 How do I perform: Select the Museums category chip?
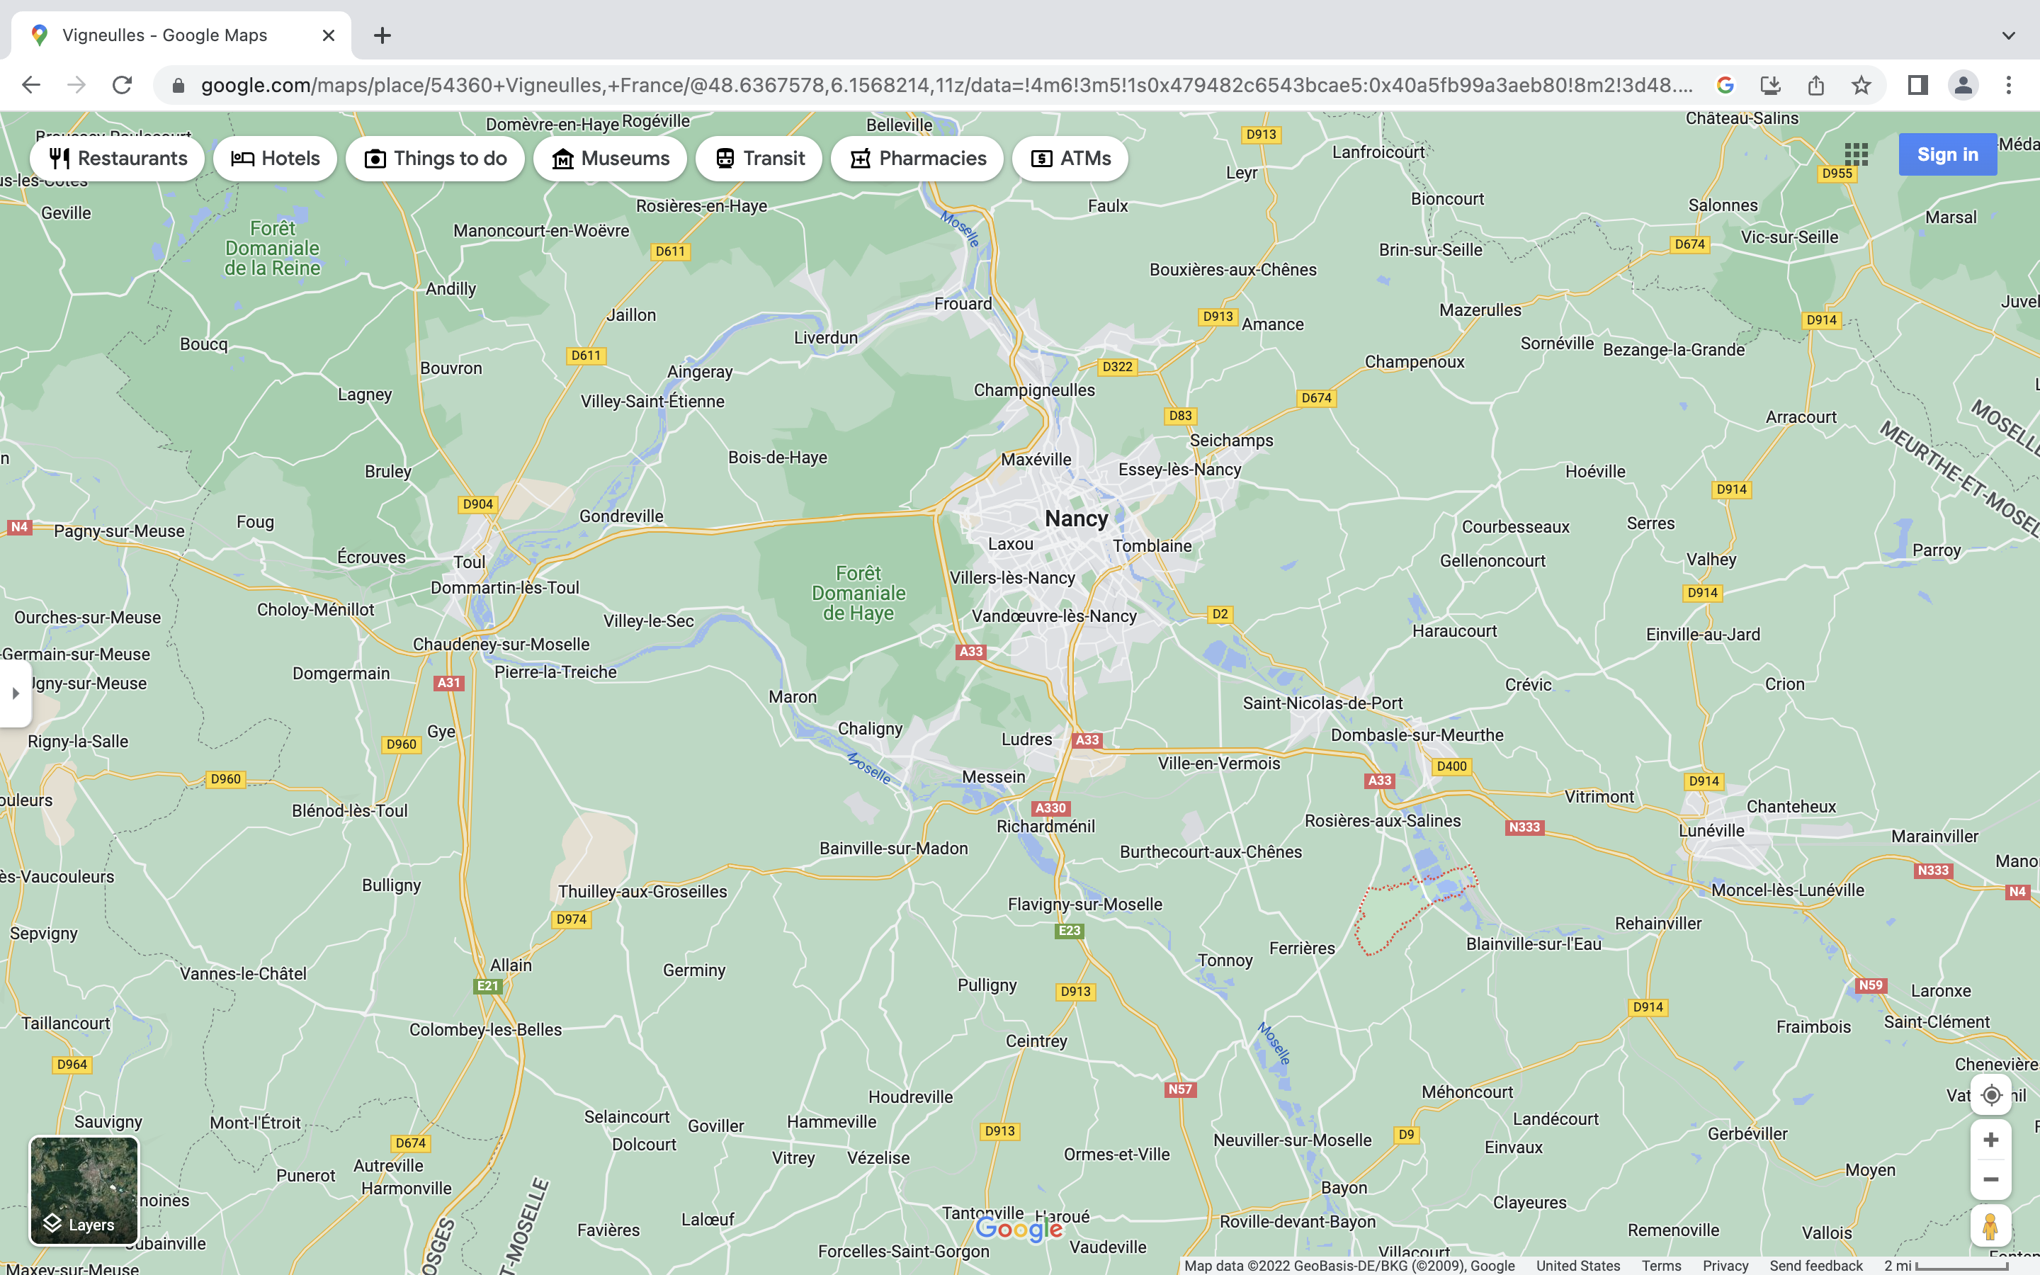(609, 159)
